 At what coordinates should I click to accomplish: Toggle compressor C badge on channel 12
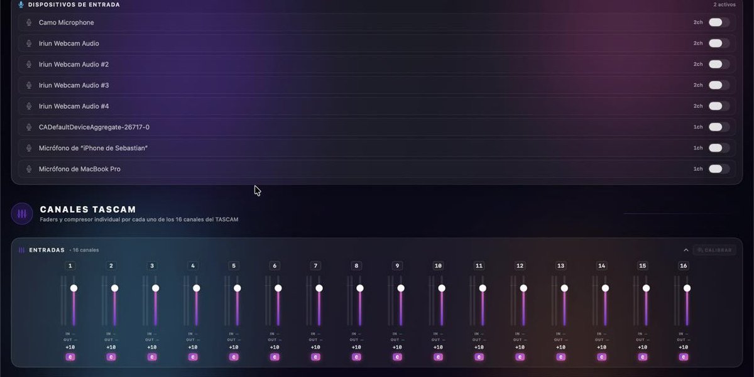pos(520,357)
